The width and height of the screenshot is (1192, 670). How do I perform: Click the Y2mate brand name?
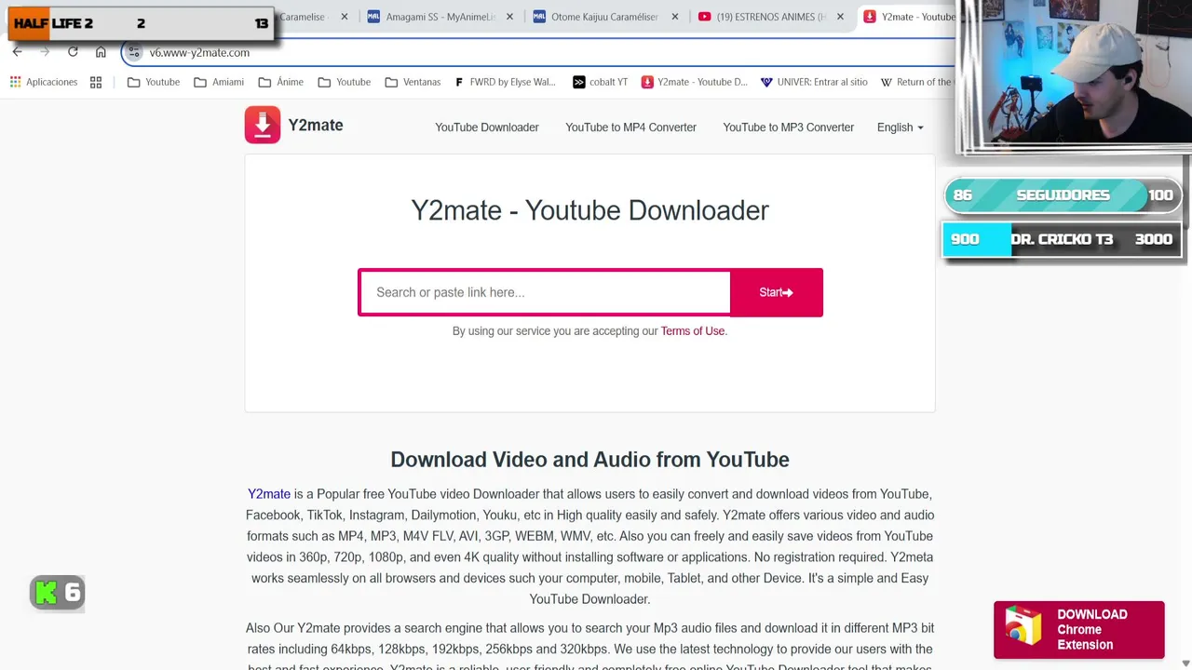tap(316, 125)
